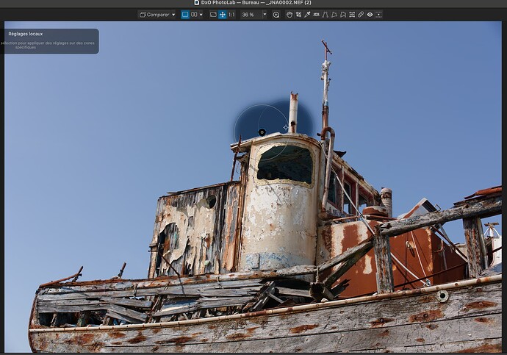Select the Repair bandage tool
The width and height of the screenshot is (507, 355).
coord(361,15)
